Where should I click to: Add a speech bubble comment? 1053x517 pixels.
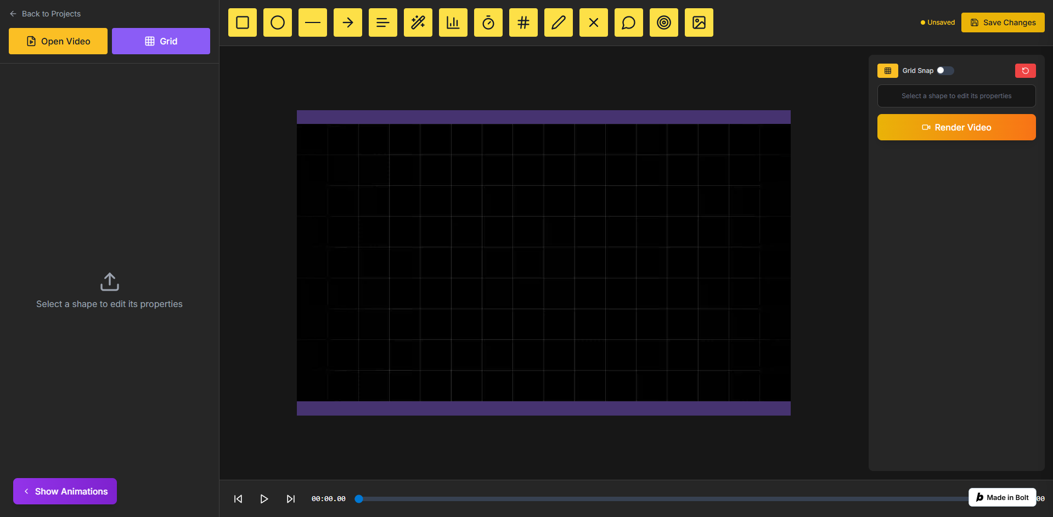click(x=629, y=22)
